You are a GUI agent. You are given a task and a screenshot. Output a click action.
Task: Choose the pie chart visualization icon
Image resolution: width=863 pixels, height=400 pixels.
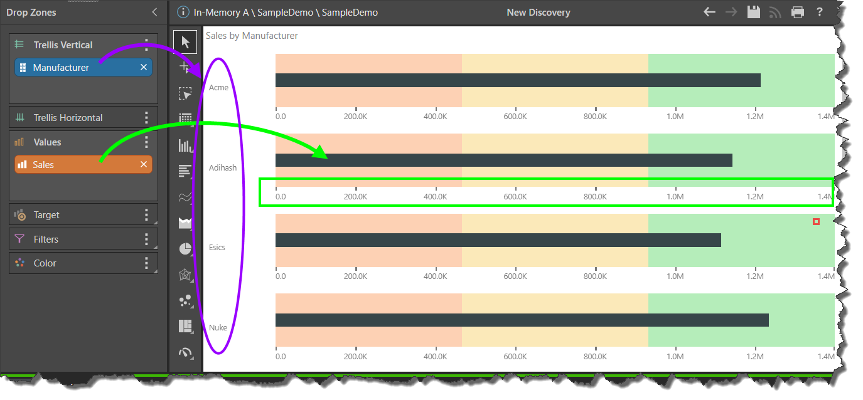(x=185, y=249)
